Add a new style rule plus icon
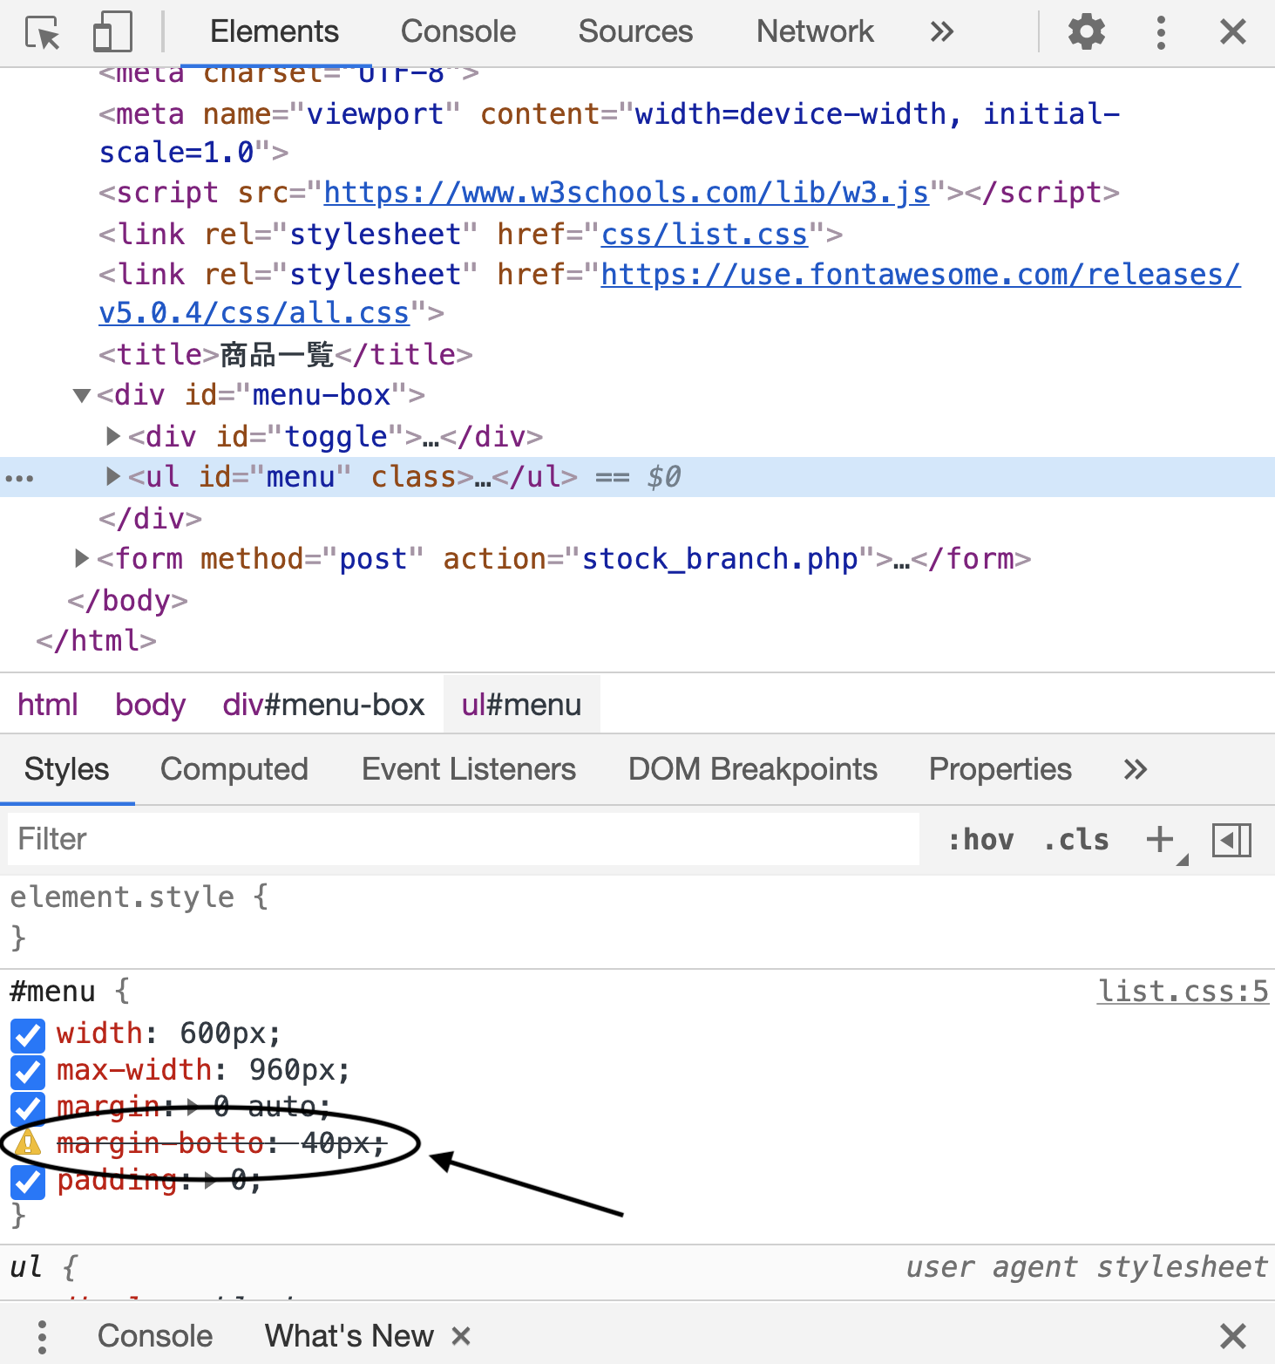 click(x=1160, y=840)
